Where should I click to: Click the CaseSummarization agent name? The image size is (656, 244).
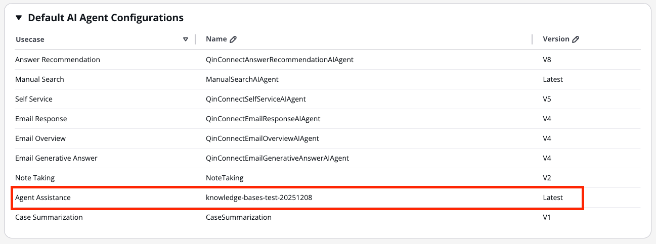(x=238, y=217)
